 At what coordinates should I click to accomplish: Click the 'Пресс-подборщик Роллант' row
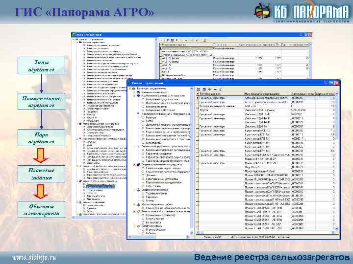[266, 171]
